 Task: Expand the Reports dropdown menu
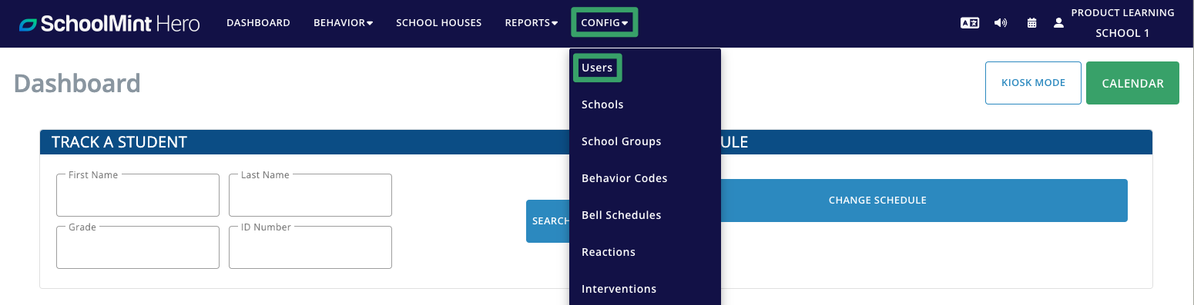(532, 23)
